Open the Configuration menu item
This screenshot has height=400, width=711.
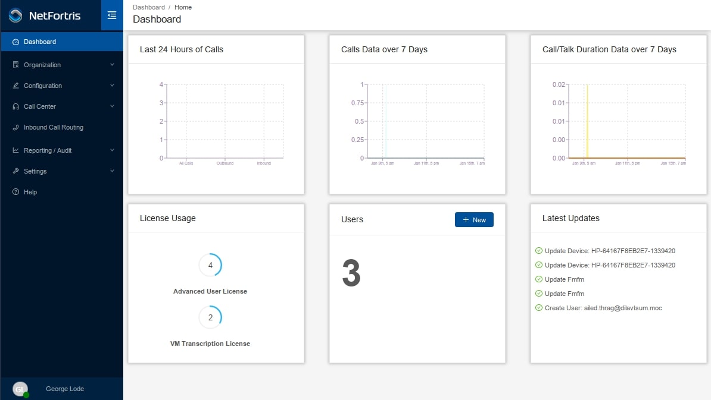[x=62, y=86]
